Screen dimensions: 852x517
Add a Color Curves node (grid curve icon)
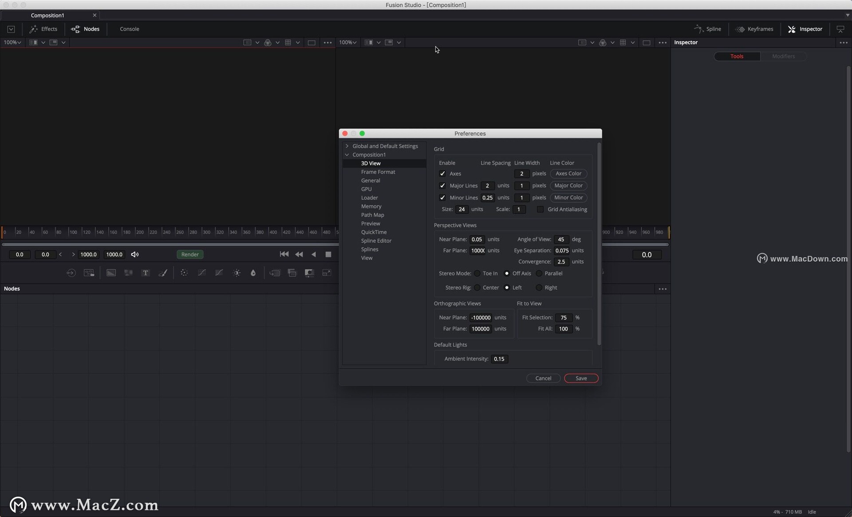(202, 273)
